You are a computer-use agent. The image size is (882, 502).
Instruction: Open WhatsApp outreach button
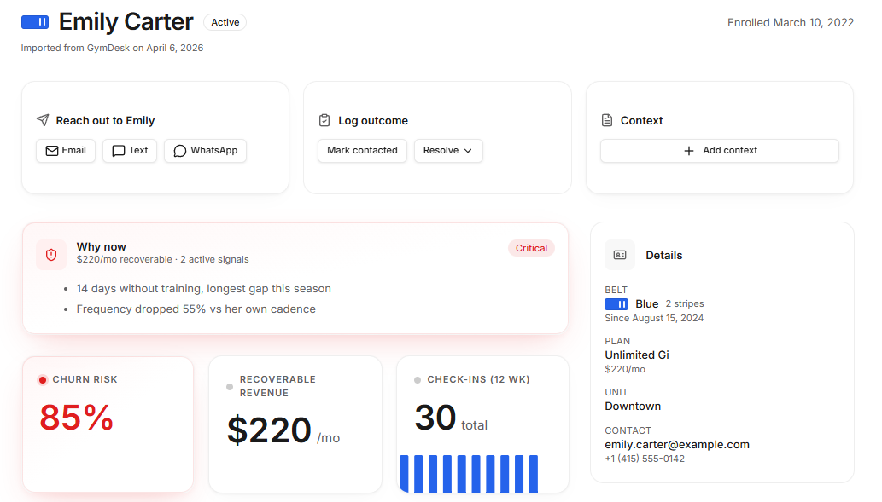coord(205,151)
